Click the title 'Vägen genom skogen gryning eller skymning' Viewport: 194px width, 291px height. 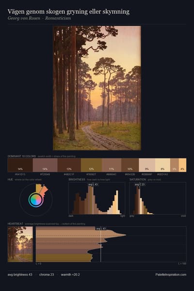click(68, 12)
